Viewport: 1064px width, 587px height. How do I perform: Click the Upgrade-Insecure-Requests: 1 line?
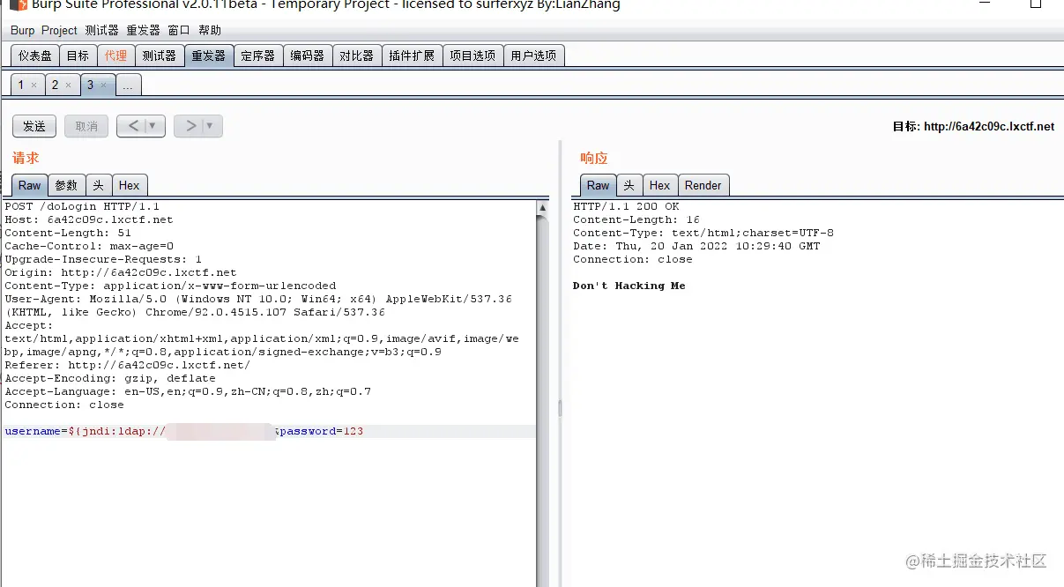pyautogui.click(x=103, y=259)
